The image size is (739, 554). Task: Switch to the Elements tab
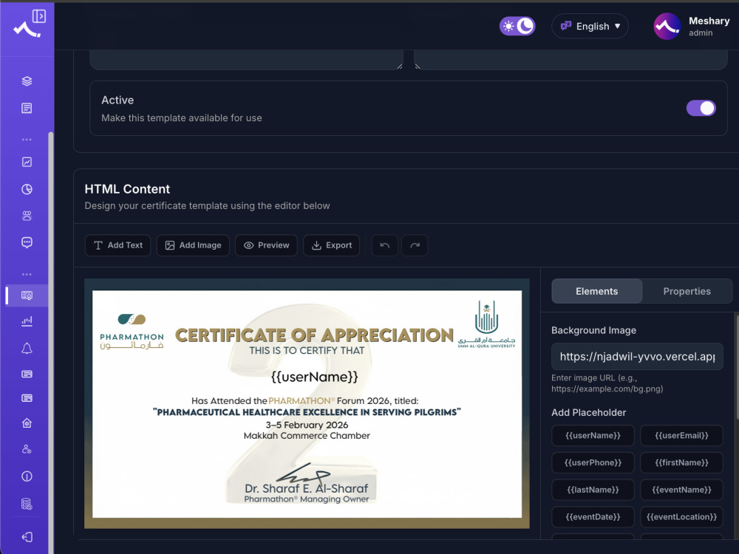[596, 291]
